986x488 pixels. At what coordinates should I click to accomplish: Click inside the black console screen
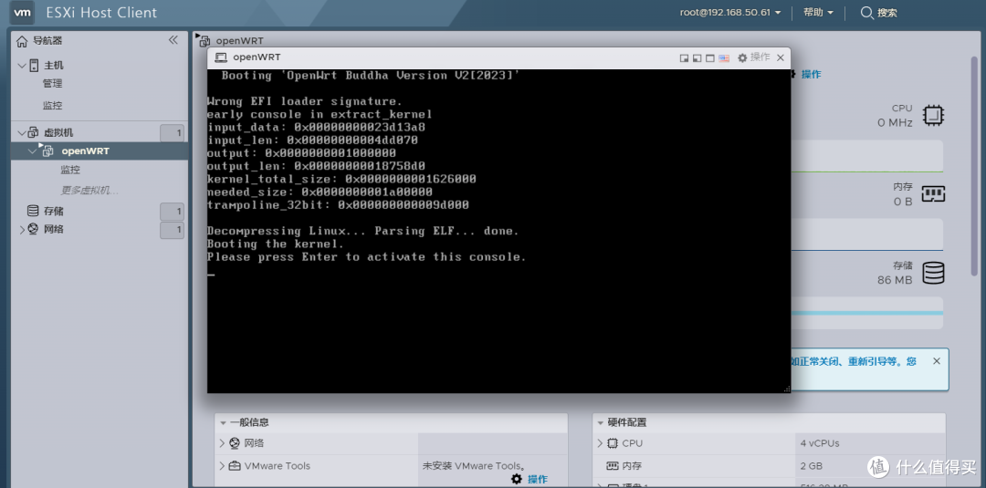coord(498,319)
